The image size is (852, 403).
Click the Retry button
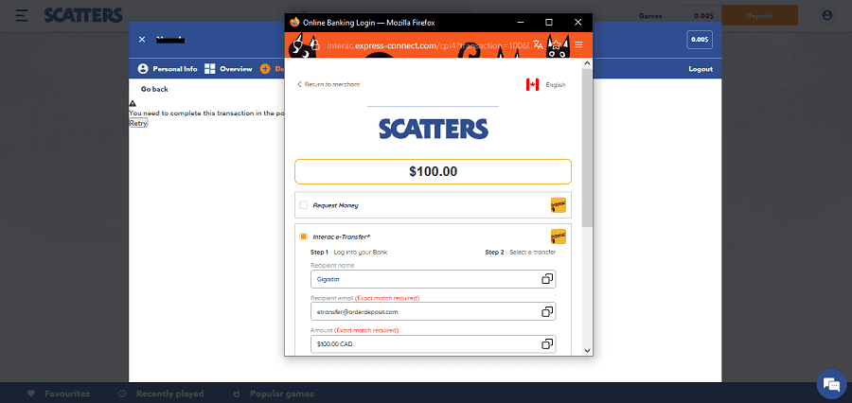pos(138,123)
